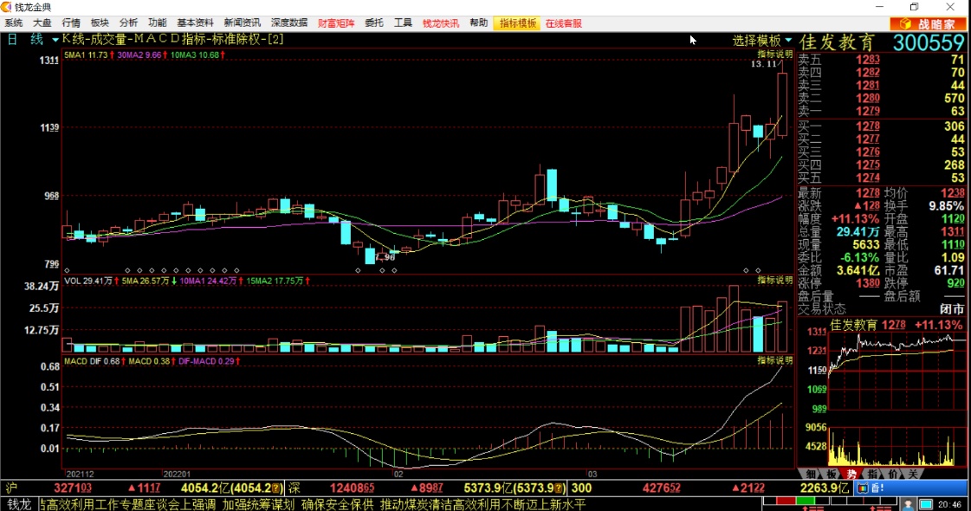Screen dimensions: 971x511
Task: Click the 财富矩阵 menu item
Action: (x=336, y=23)
